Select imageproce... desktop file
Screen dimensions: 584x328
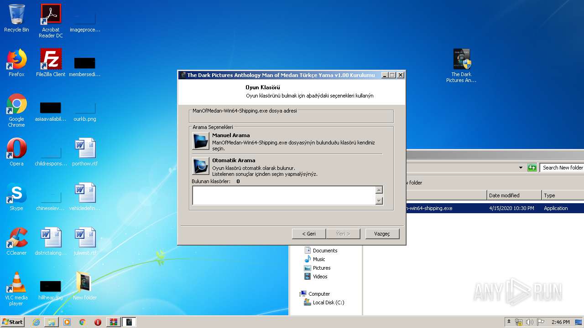[85, 21]
